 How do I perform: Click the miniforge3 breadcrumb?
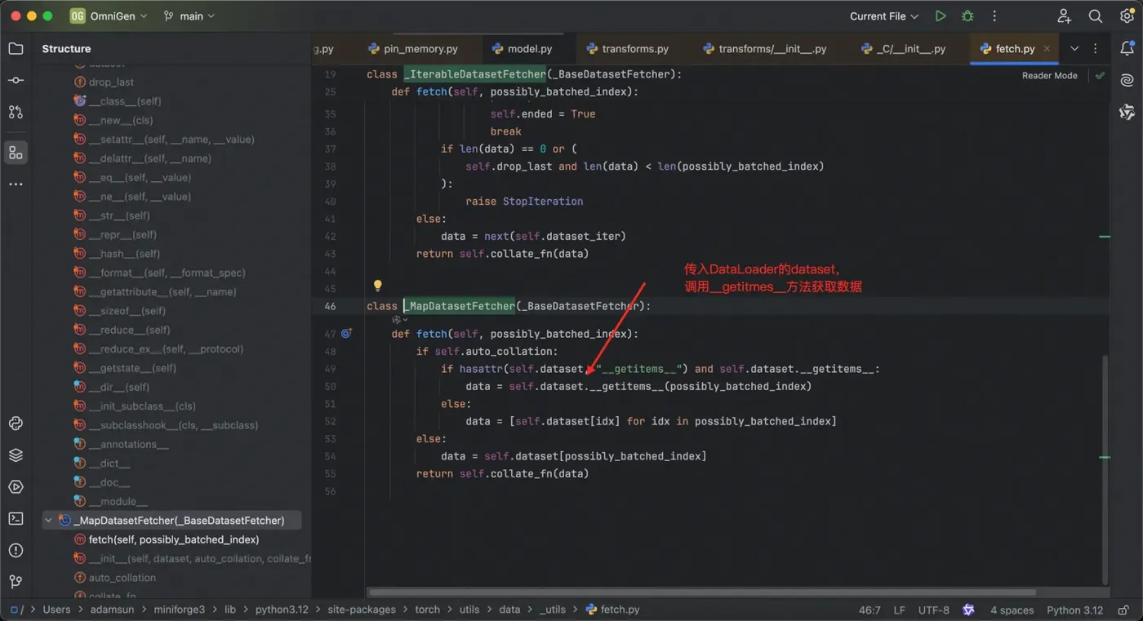179,610
